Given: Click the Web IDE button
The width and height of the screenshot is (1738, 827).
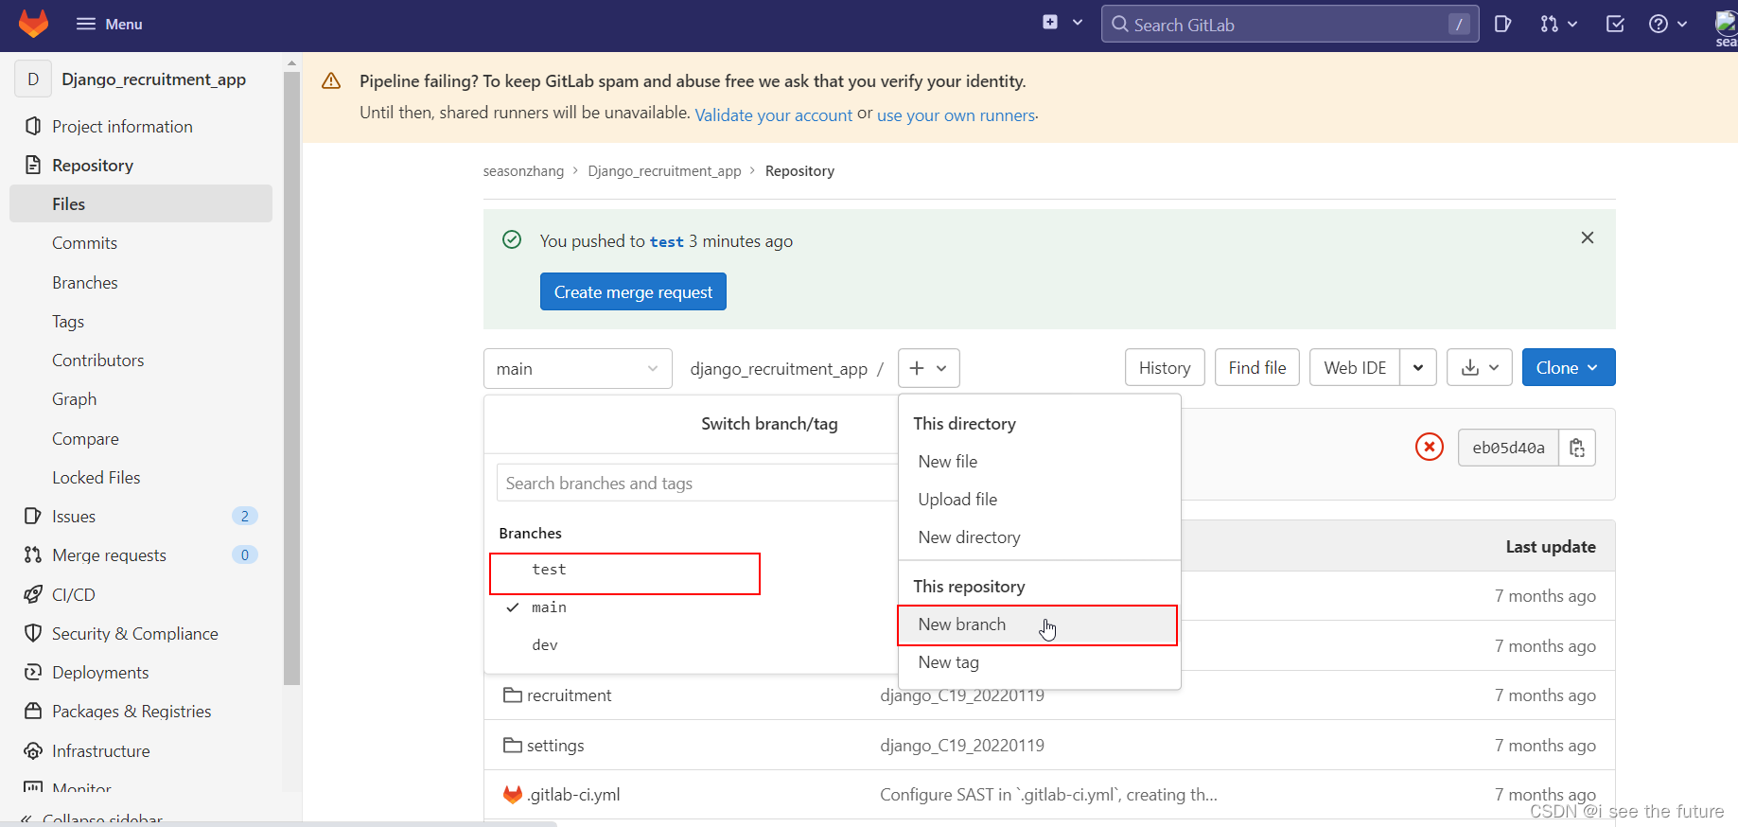Looking at the screenshot, I should [x=1355, y=367].
